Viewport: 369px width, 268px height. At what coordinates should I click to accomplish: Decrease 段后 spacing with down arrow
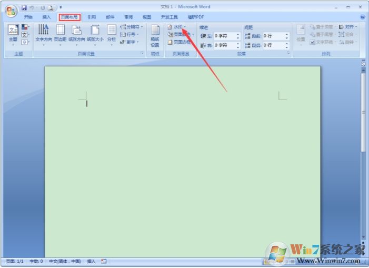[287, 47]
